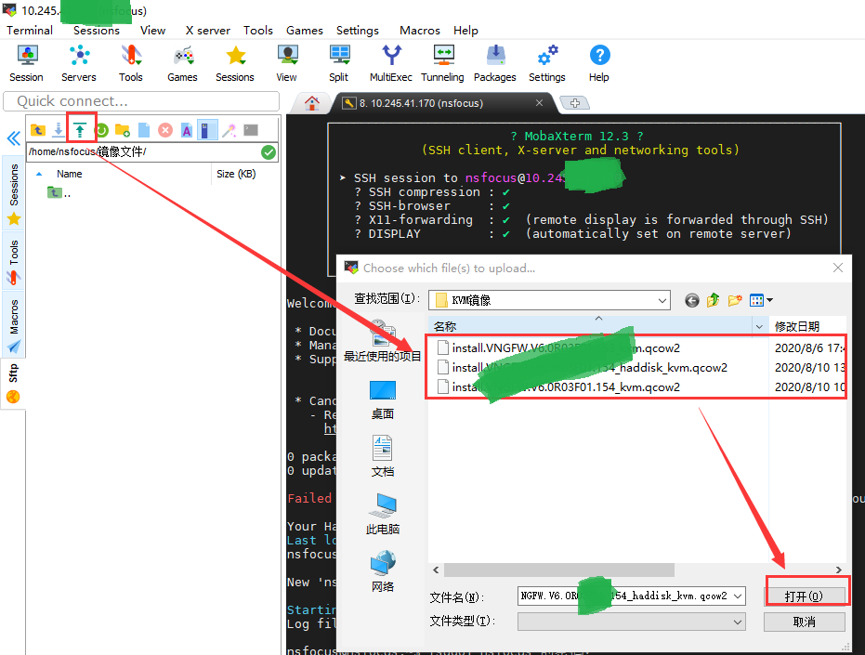Open the Terminal menu
The image size is (865, 655).
point(30,31)
